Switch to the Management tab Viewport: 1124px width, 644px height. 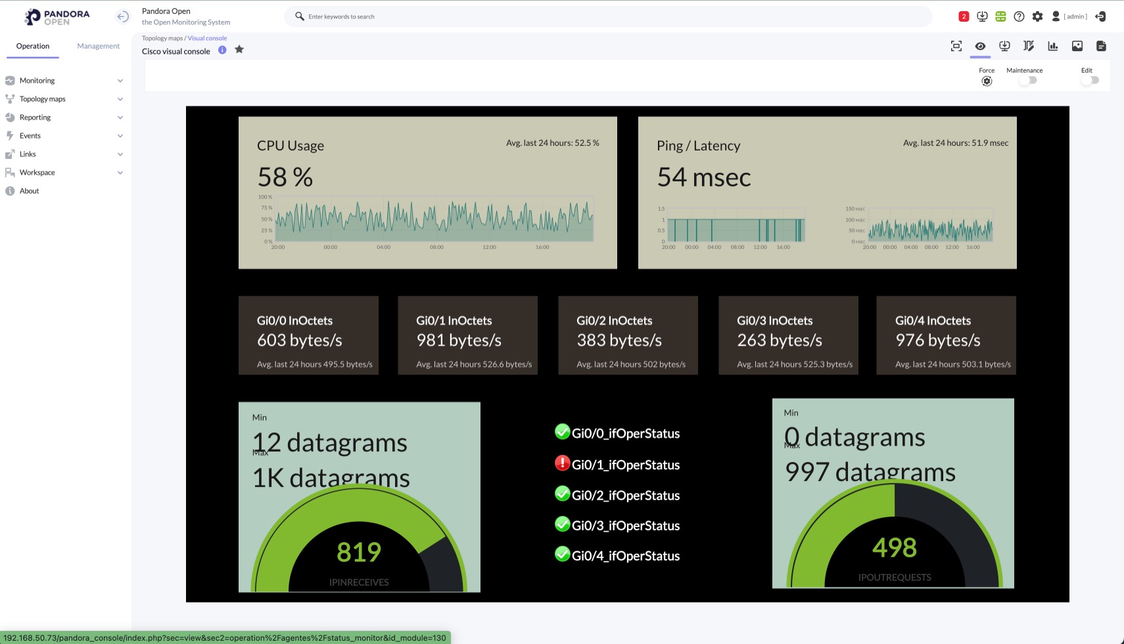(x=98, y=46)
